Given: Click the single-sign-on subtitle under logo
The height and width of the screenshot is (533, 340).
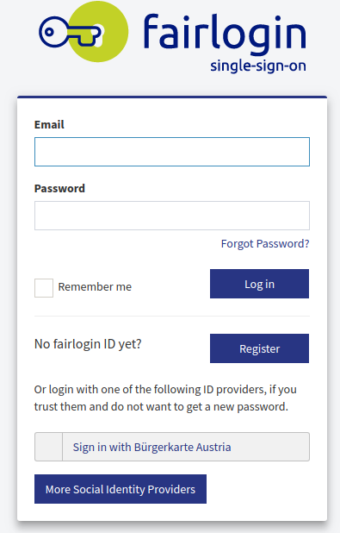Looking at the screenshot, I should [258, 66].
